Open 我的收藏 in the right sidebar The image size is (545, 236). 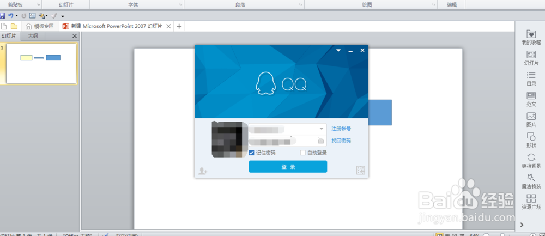coord(531,38)
